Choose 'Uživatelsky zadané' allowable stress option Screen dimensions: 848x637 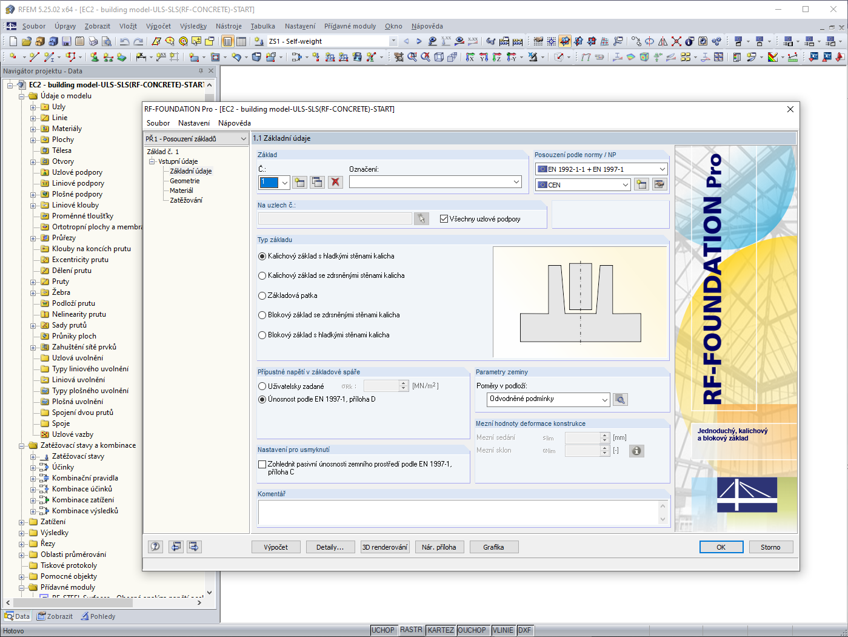point(262,386)
